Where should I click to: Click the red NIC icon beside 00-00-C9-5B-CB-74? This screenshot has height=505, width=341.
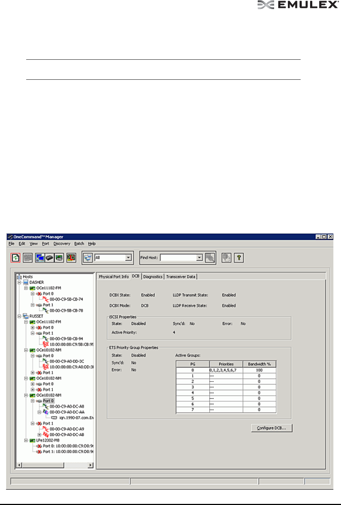[x=46, y=299]
